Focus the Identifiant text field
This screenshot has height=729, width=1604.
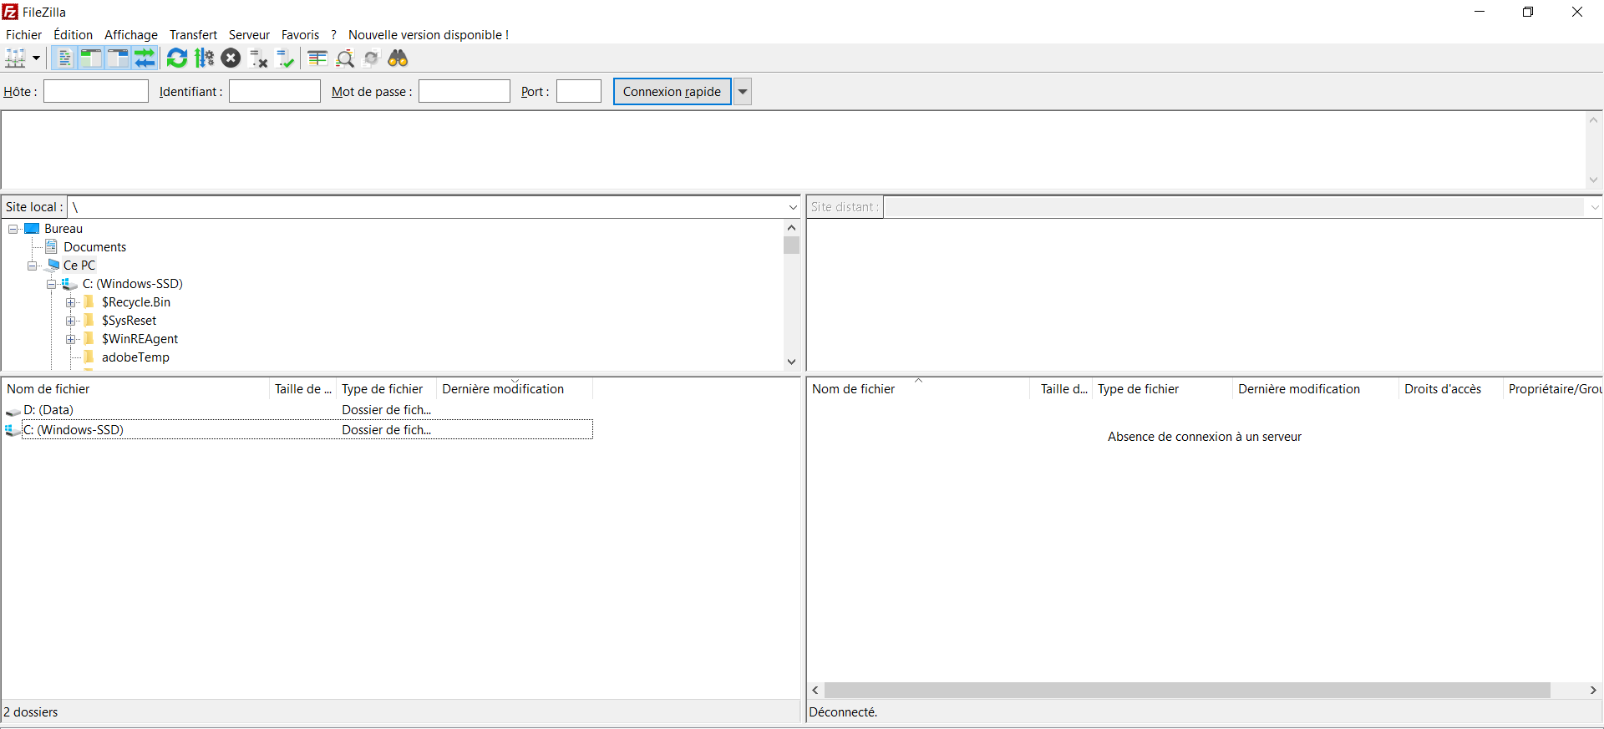click(x=275, y=91)
